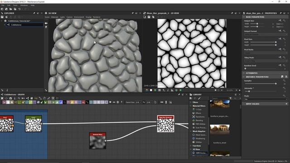290x163 pixels.
Task: Open the 3D View Display menu
Action: coord(88,17)
